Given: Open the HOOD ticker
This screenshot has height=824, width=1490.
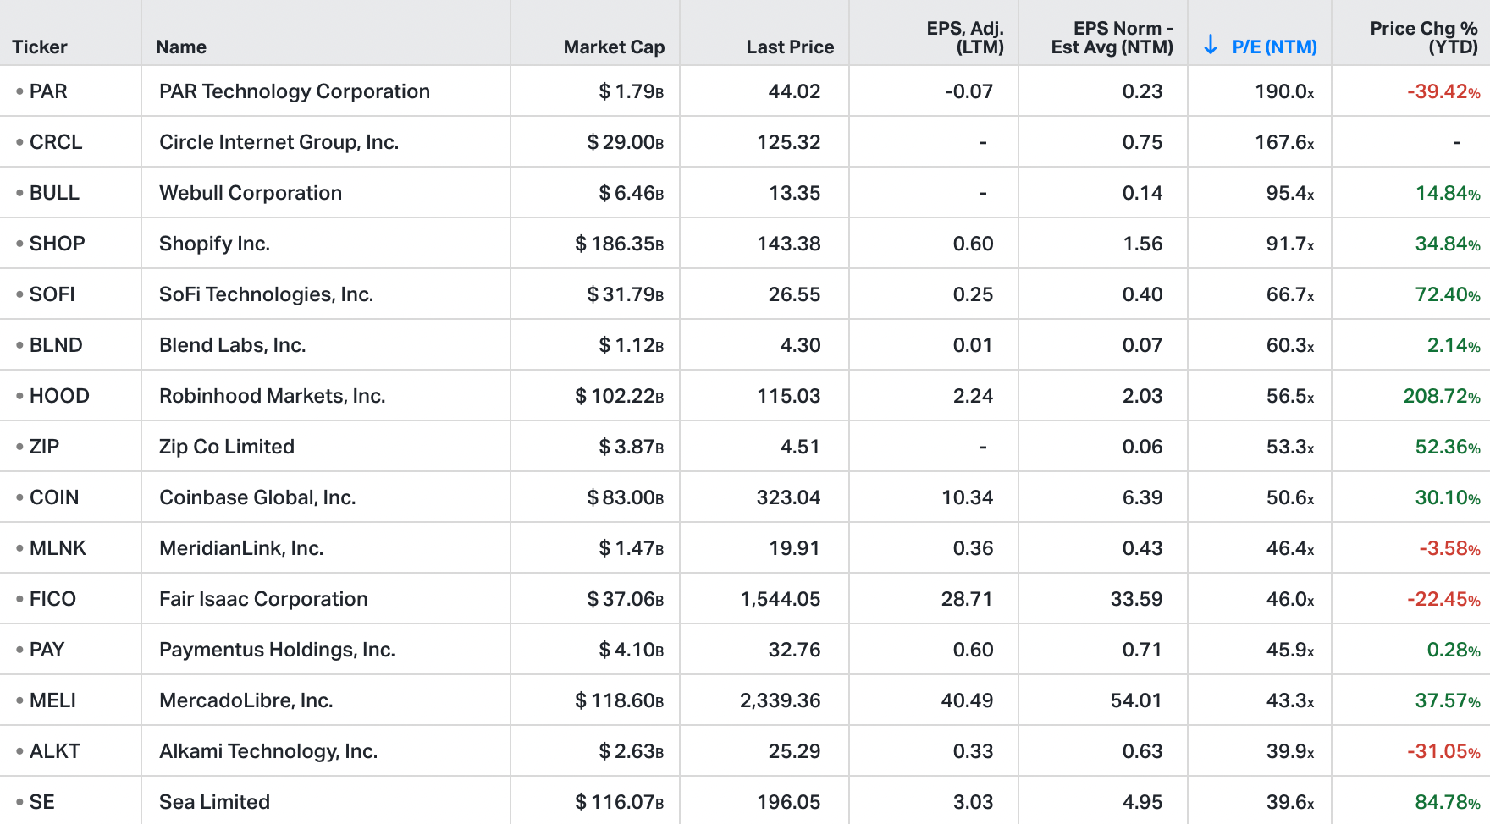Looking at the screenshot, I should click(x=59, y=396).
